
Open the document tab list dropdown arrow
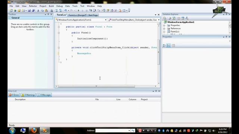coord(155,15)
